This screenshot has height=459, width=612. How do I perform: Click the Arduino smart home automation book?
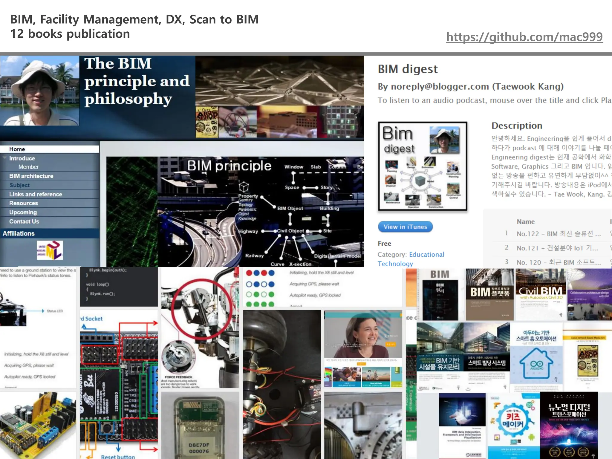tap(537, 357)
